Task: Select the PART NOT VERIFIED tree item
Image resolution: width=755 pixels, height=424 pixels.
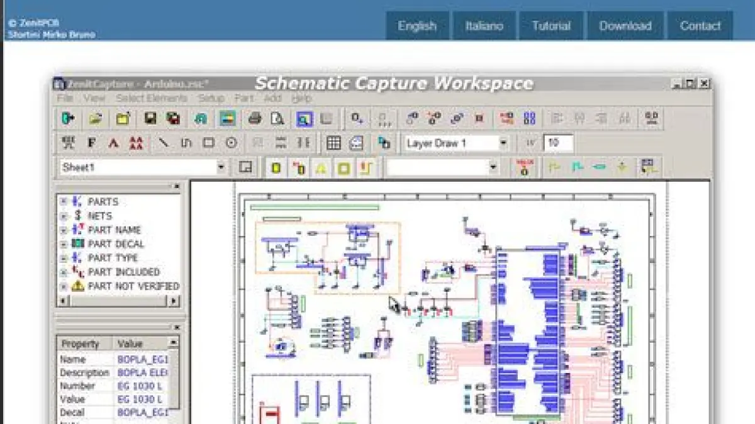Action: (x=133, y=286)
